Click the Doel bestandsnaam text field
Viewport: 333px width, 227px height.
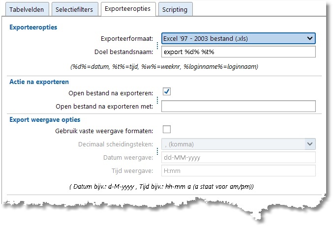click(239, 52)
